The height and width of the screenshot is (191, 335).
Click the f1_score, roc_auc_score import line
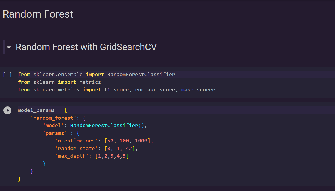[x=116, y=90]
